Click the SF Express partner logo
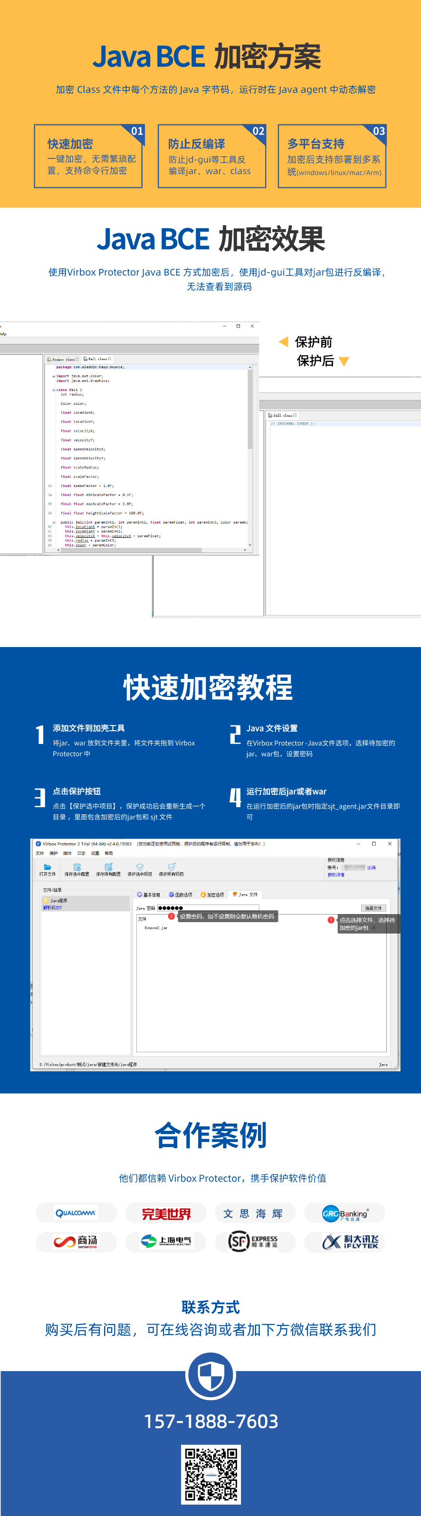 coord(255,1242)
